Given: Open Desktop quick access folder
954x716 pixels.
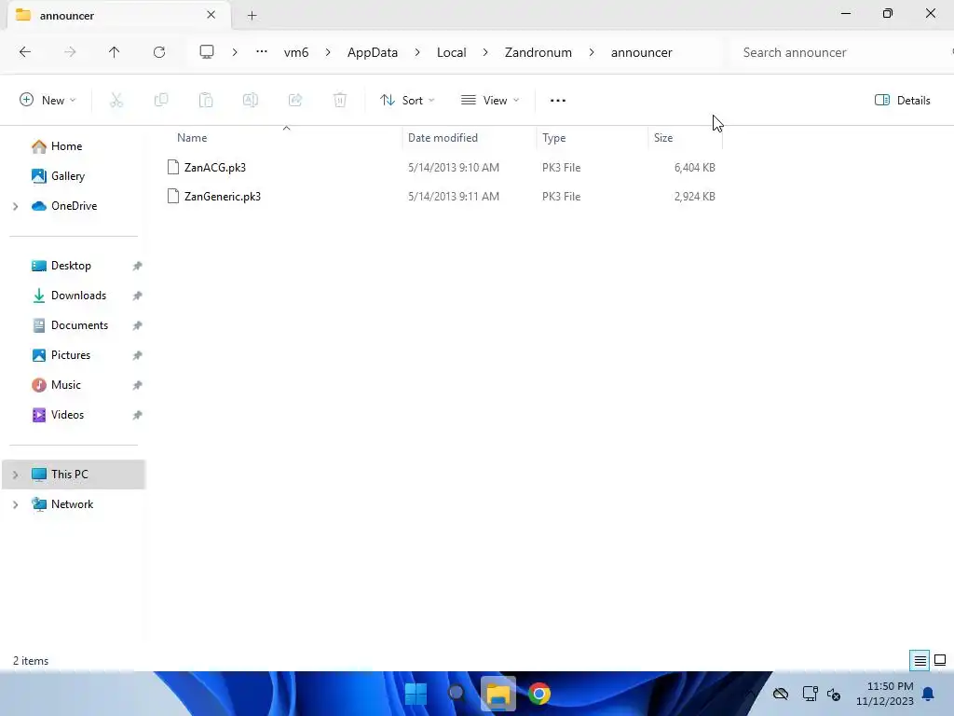Looking at the screenshot, I should [71, 266].
